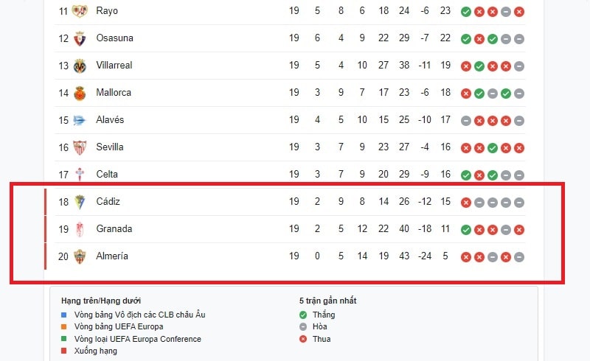
Task: Click the Granada club crest
Action: [80, 229]
